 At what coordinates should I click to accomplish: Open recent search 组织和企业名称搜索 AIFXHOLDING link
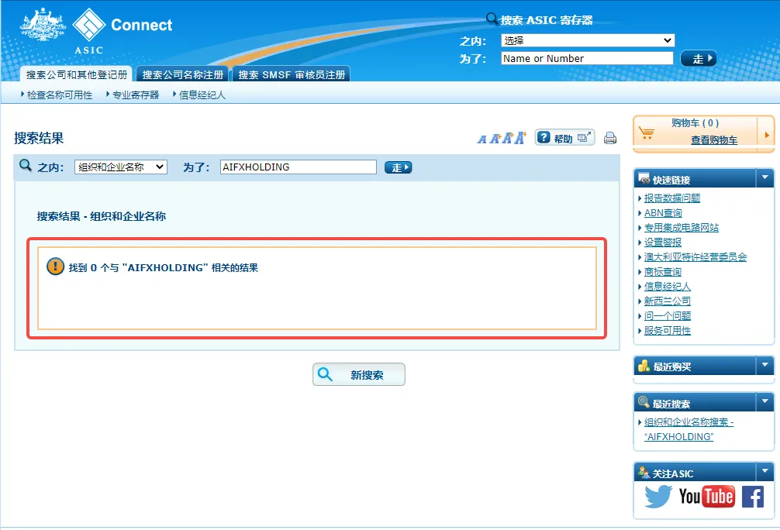[x=689, y=429]
